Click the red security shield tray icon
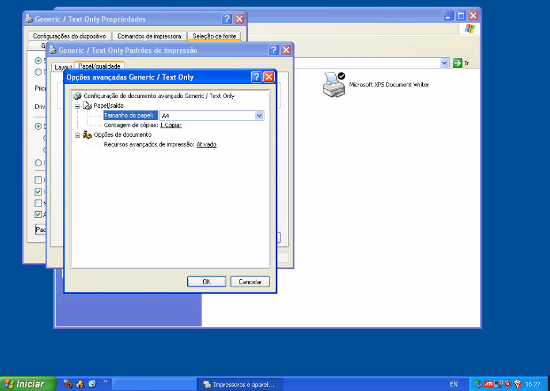550x391 pixels. coord(508,384)
